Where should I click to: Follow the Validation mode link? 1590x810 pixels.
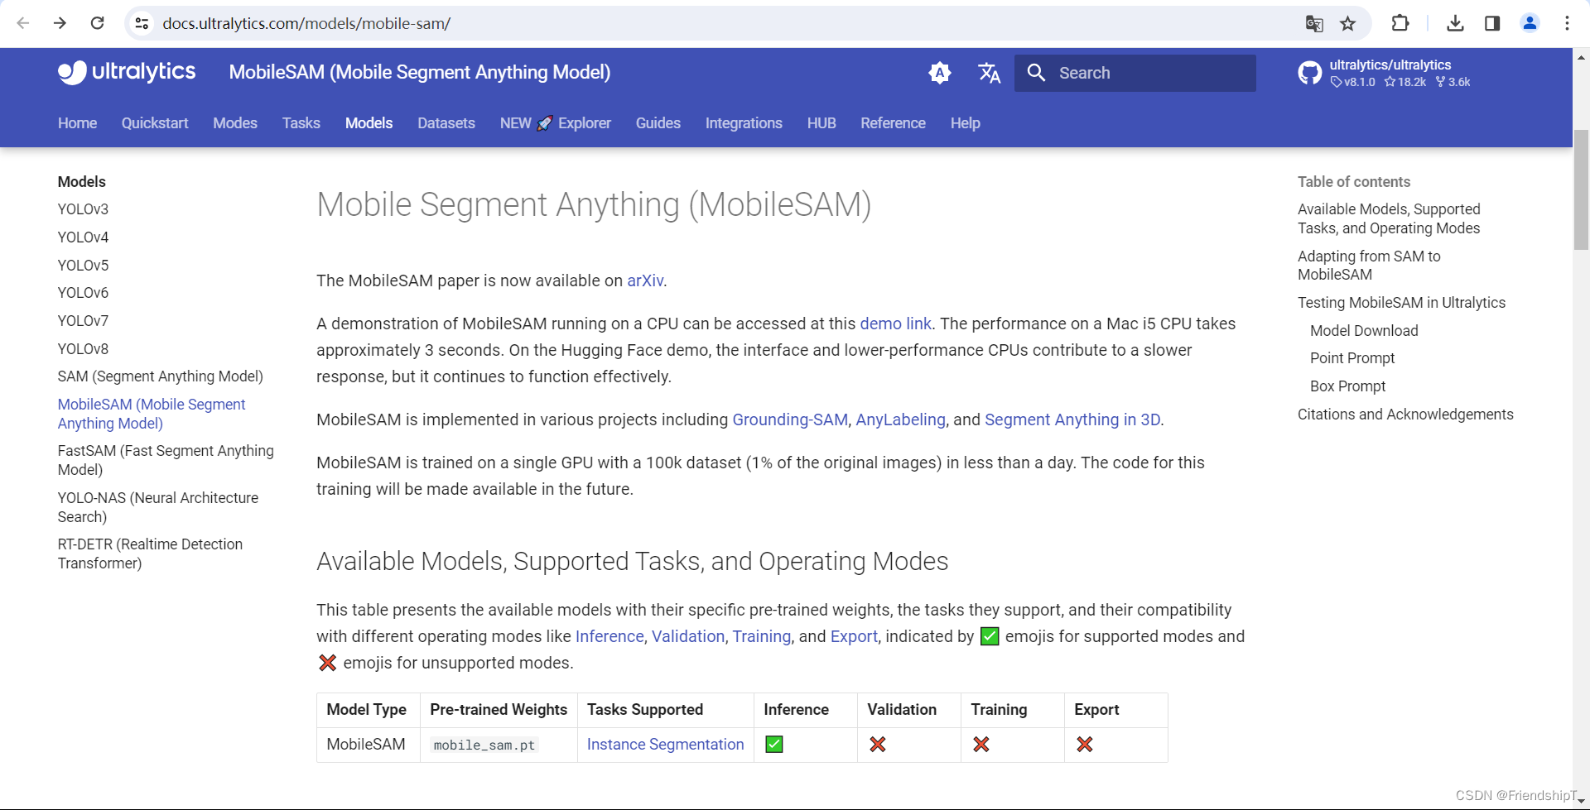tap(688, 636)
